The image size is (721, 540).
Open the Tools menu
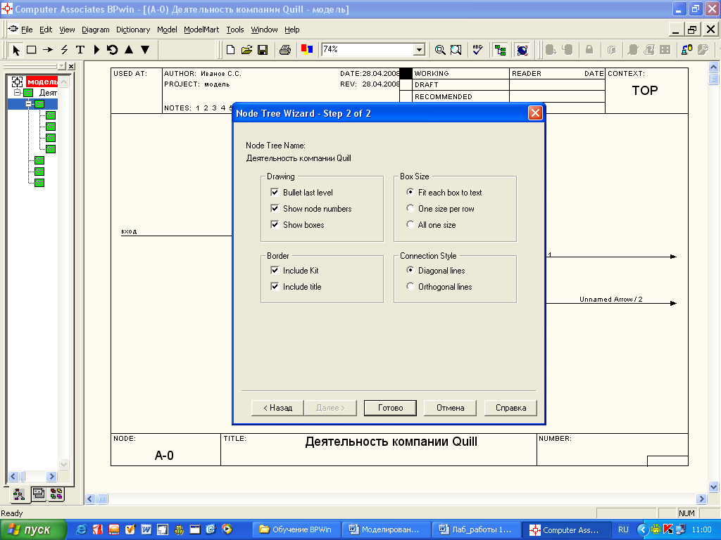click(235, 30)
